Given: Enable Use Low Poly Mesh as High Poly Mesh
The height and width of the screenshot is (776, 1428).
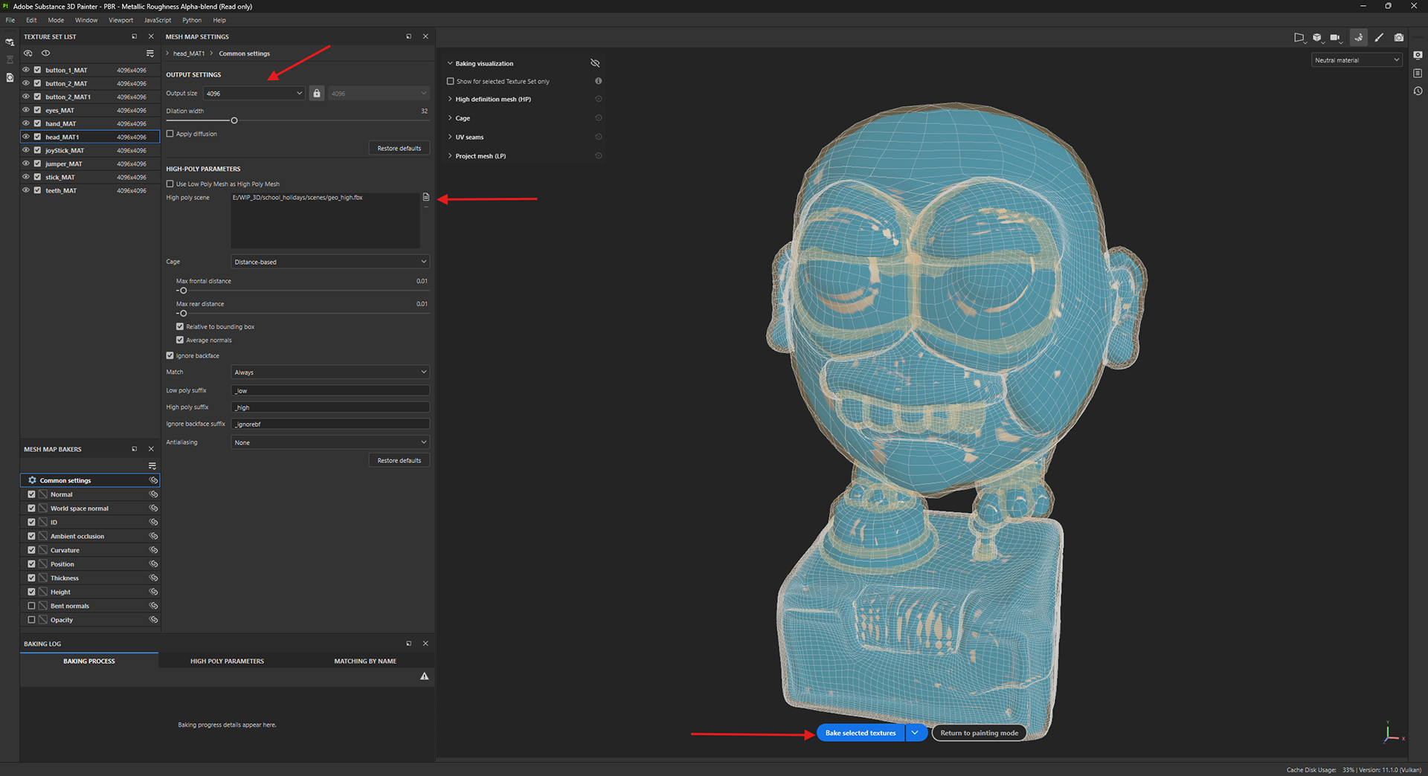Looking at the screenshot, I should coord(170,184).
